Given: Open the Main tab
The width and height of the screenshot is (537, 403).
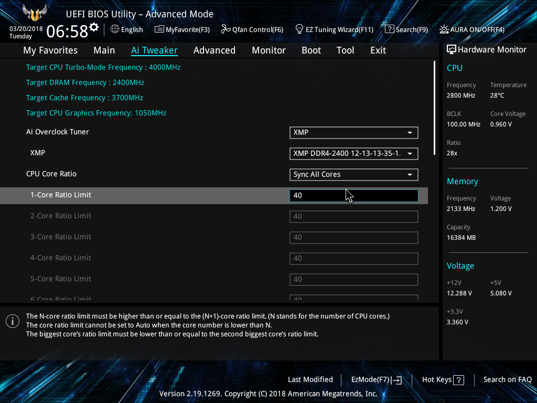Looking at the screenshot, I should click(x=104, y=50).
